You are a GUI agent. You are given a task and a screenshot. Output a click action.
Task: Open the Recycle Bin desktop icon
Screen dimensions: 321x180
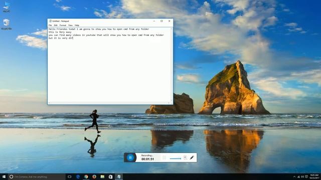click(7, 24)
